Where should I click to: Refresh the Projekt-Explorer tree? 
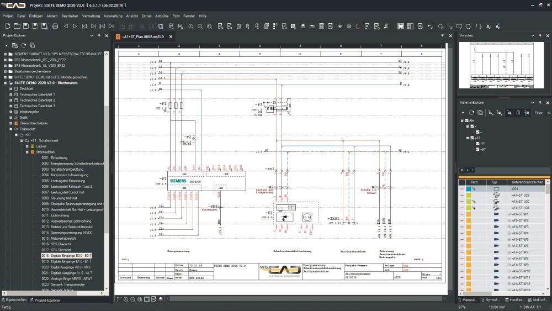coord(24,45)
